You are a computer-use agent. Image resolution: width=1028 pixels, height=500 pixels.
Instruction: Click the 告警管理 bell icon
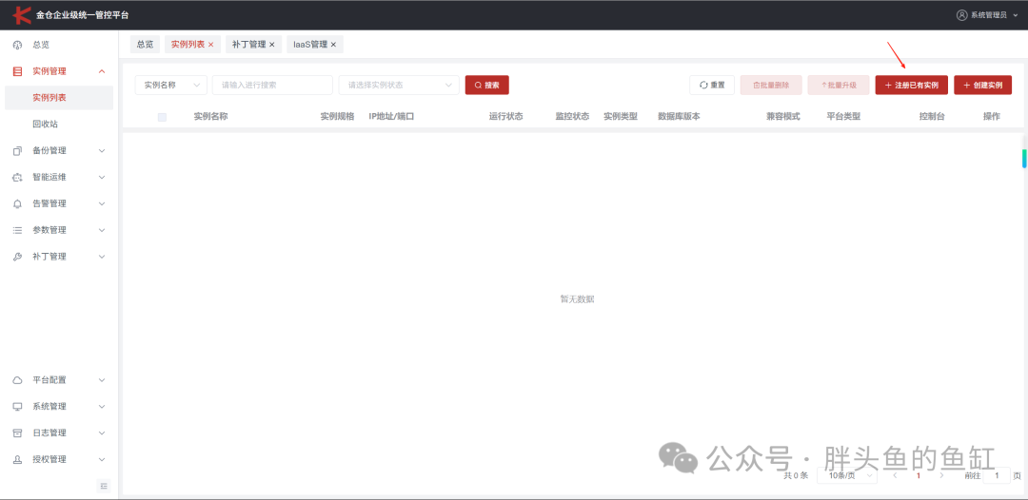18,203
